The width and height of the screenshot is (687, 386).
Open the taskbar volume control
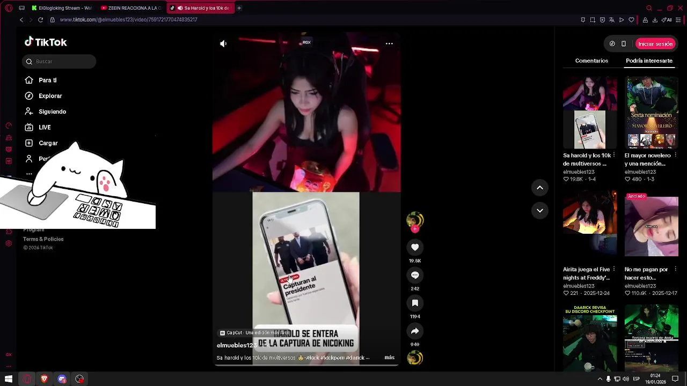[625, 379]
